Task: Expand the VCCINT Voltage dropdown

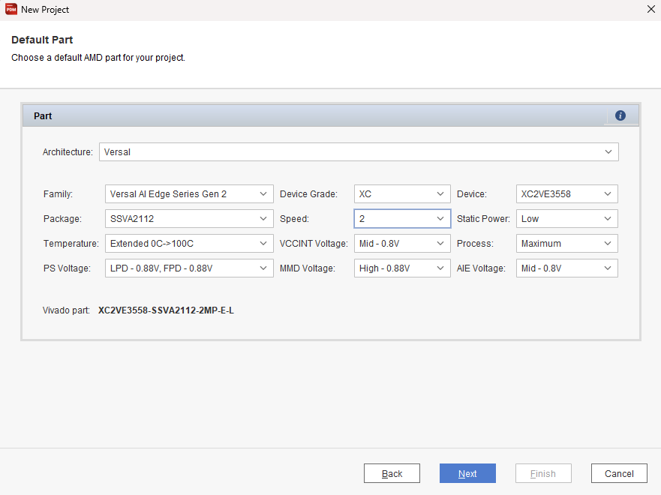Action: [402, 244]
